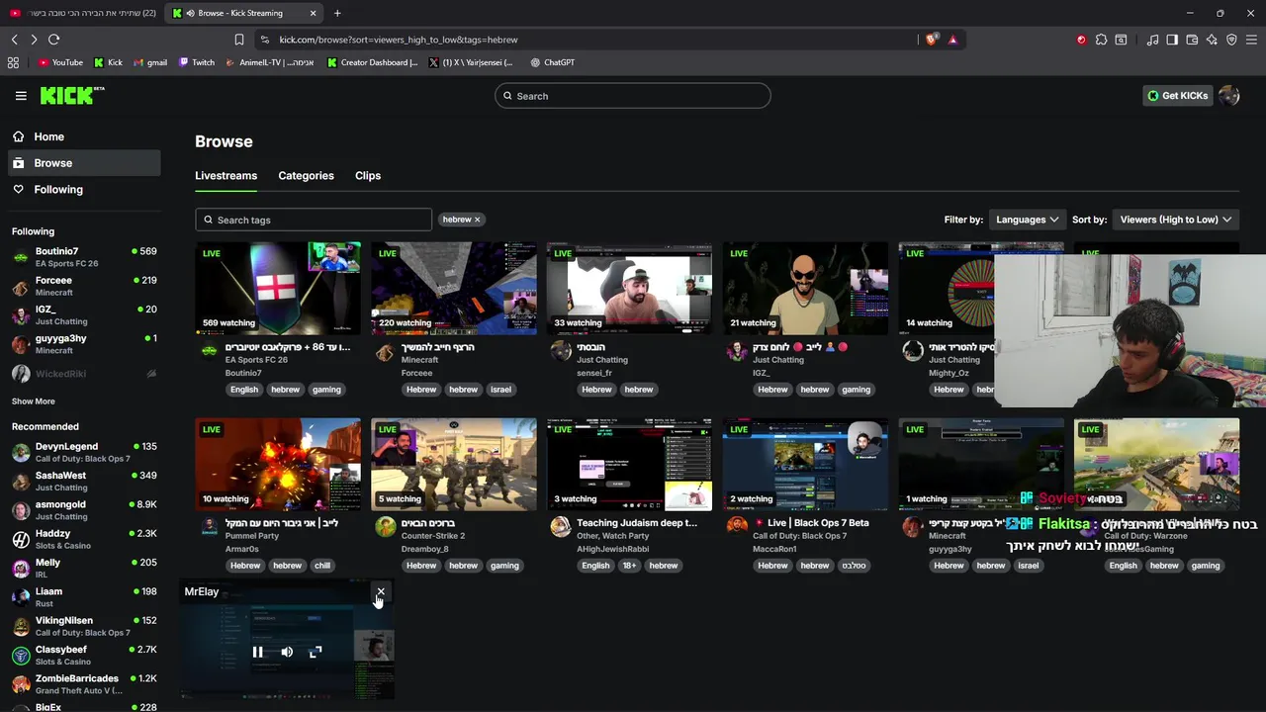Viewport: 1266px width, 712px height.
Task: Open the Twitch bookmark
Action: (x=196, y=62)
